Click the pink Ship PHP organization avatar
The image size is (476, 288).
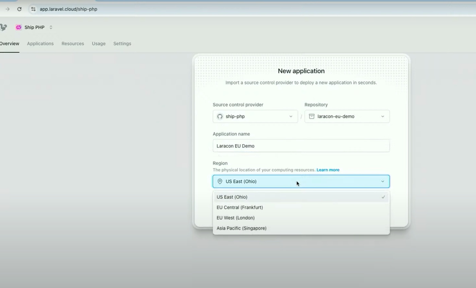(19, 27)
